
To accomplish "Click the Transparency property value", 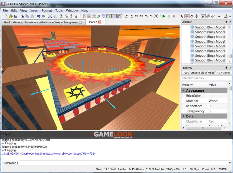I will [x=217, y=111].
